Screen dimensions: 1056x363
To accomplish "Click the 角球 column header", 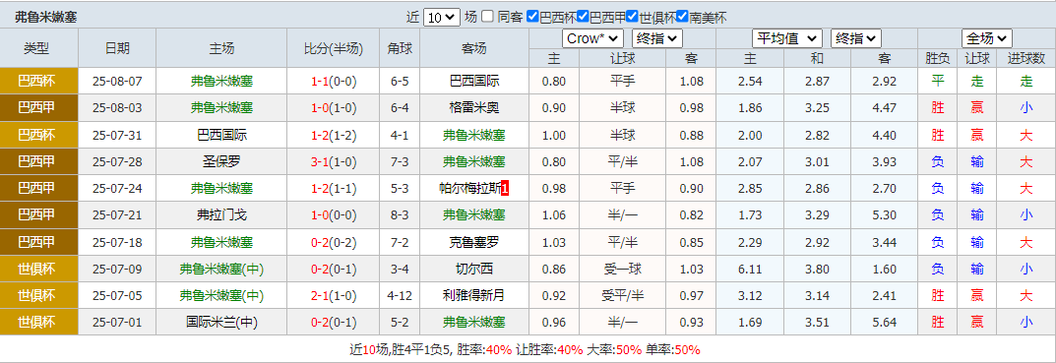I will (400, 48).
